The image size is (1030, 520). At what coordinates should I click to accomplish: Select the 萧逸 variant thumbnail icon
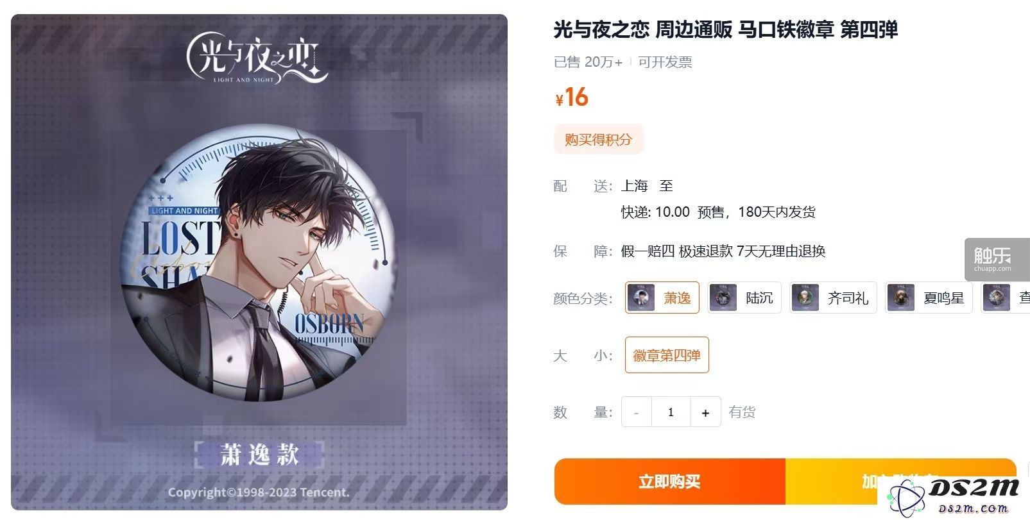point(640,298)
